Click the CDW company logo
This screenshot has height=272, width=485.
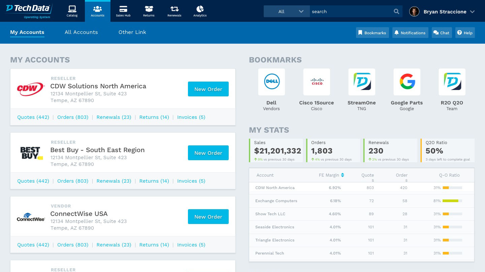(31, 89)
